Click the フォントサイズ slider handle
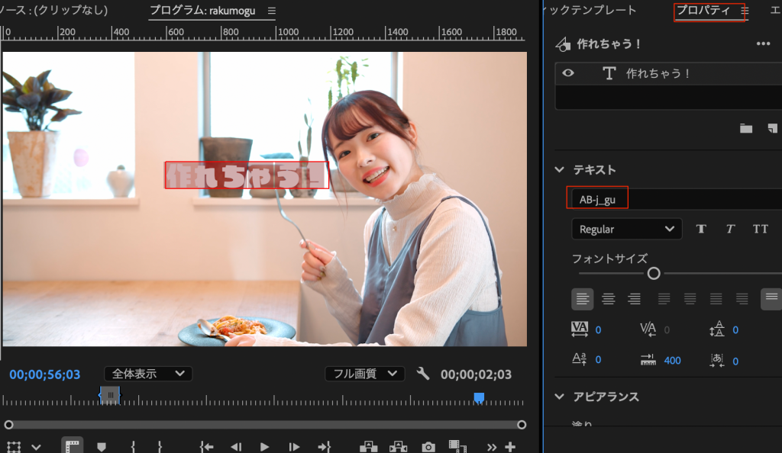 [x=654, y=273]
